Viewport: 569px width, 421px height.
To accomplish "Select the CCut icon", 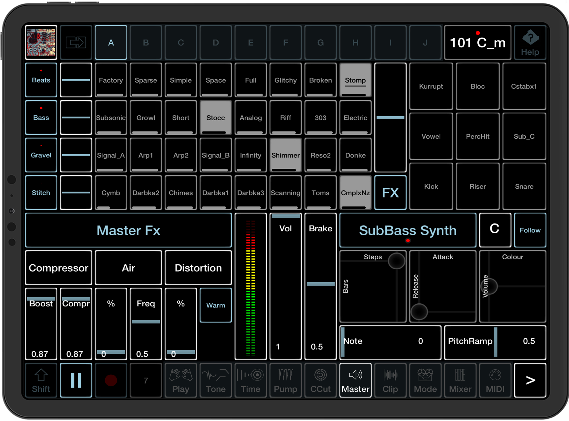I will tap(320, 380).
